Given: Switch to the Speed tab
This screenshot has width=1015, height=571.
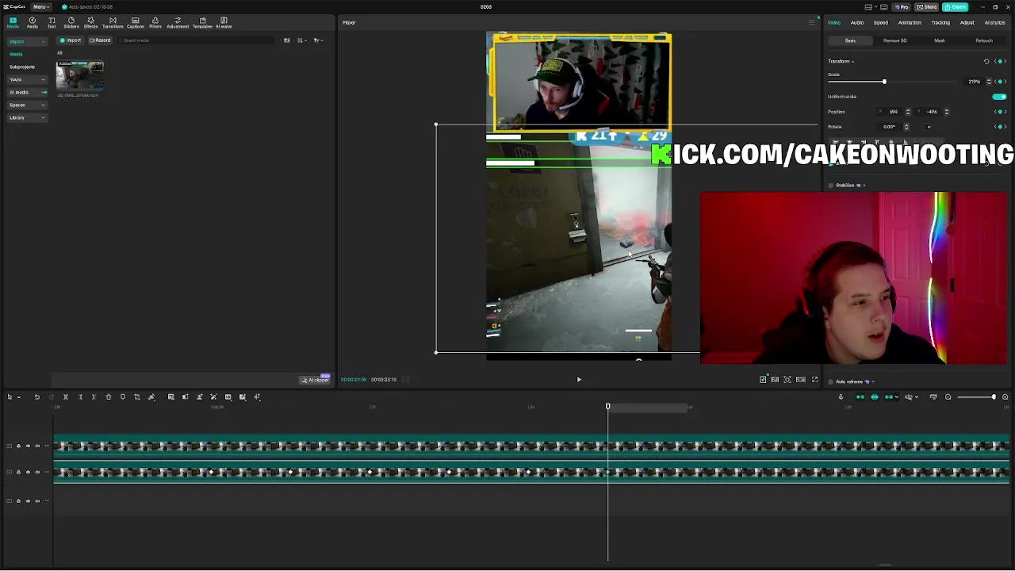Looking at the screenshot, I should pos(881,22).
